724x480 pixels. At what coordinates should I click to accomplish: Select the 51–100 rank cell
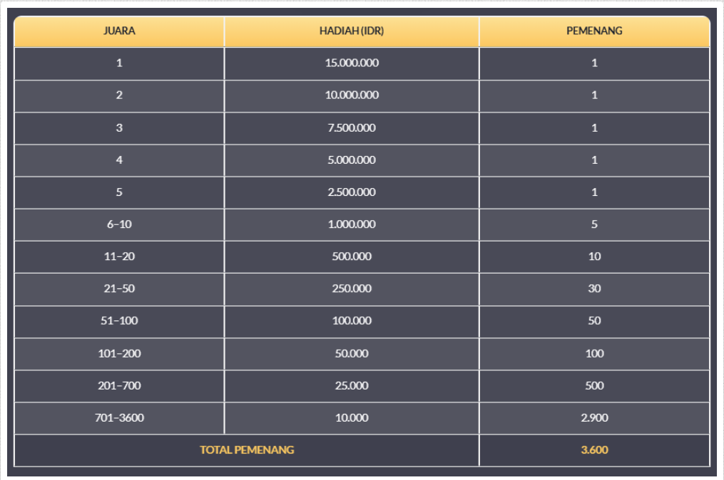pyautogui.click(x=119, y=321)
